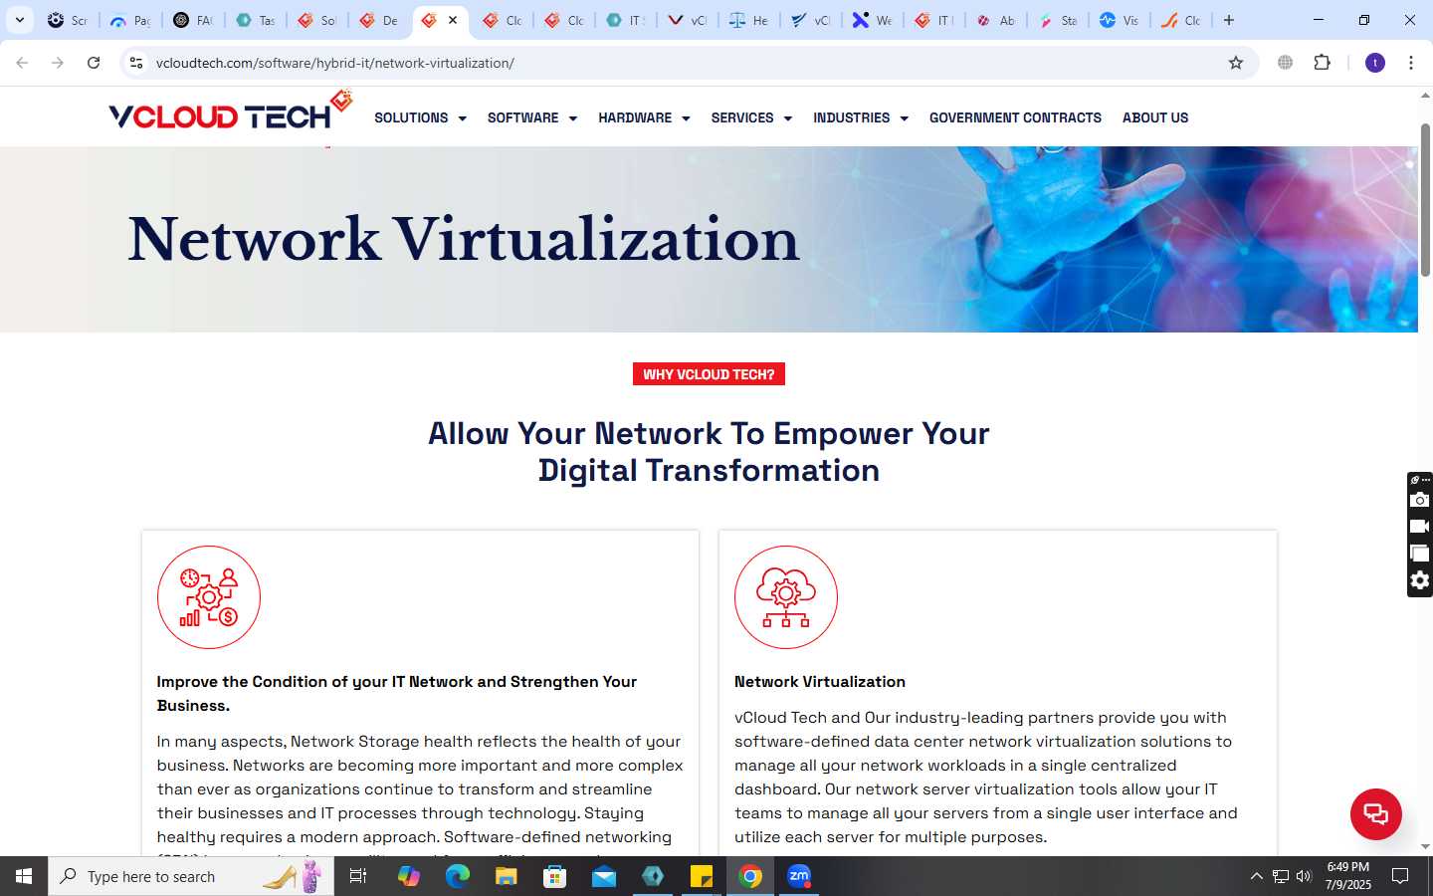The height and width of the screenshot is (896, 1433).
Task: Open the Chrome profile avatar
Action: (x=1375, y=63)
